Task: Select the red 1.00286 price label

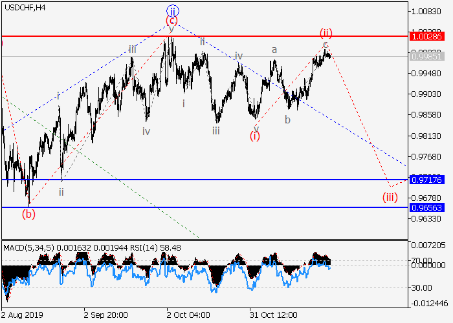Action: tap(426, 36)
